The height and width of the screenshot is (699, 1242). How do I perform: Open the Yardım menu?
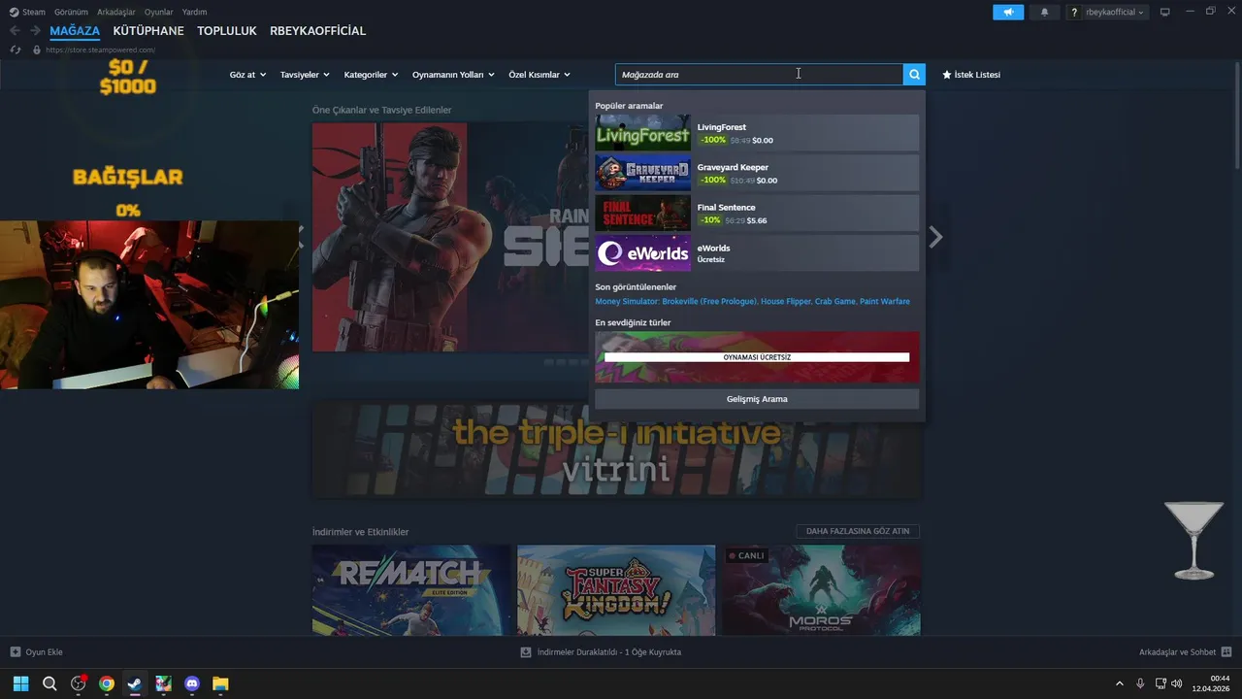194,12
